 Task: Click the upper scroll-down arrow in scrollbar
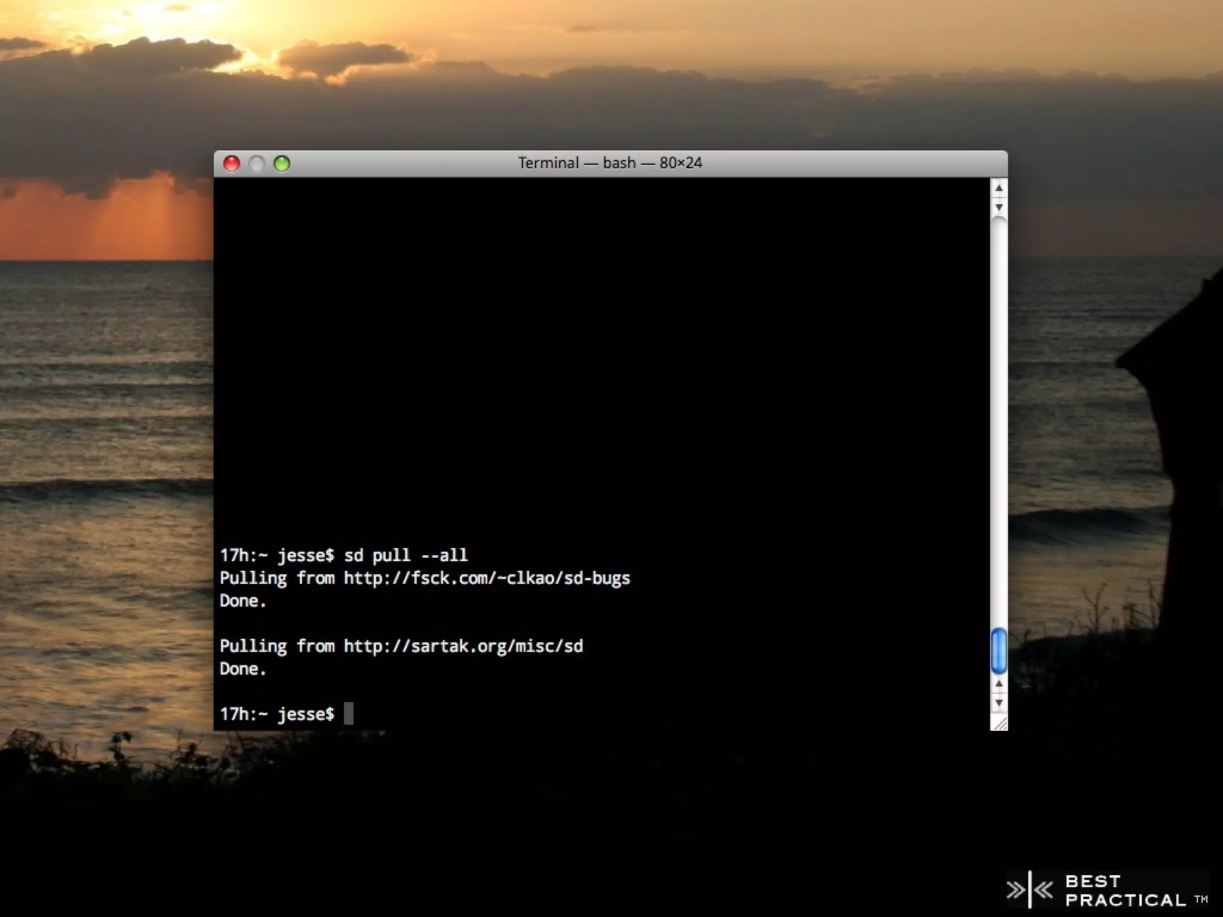click(998, 207)
